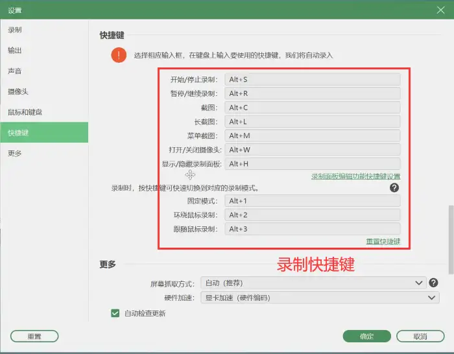Click the 重置 button
Image resolution: width=454 pixels, height=354 pixels.
[34, 336]
